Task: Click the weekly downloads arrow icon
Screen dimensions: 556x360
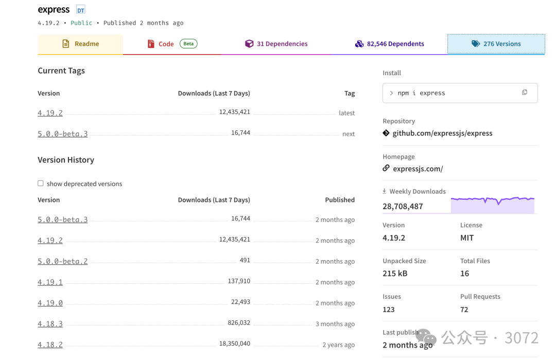Action: click(x=384, y=191)
